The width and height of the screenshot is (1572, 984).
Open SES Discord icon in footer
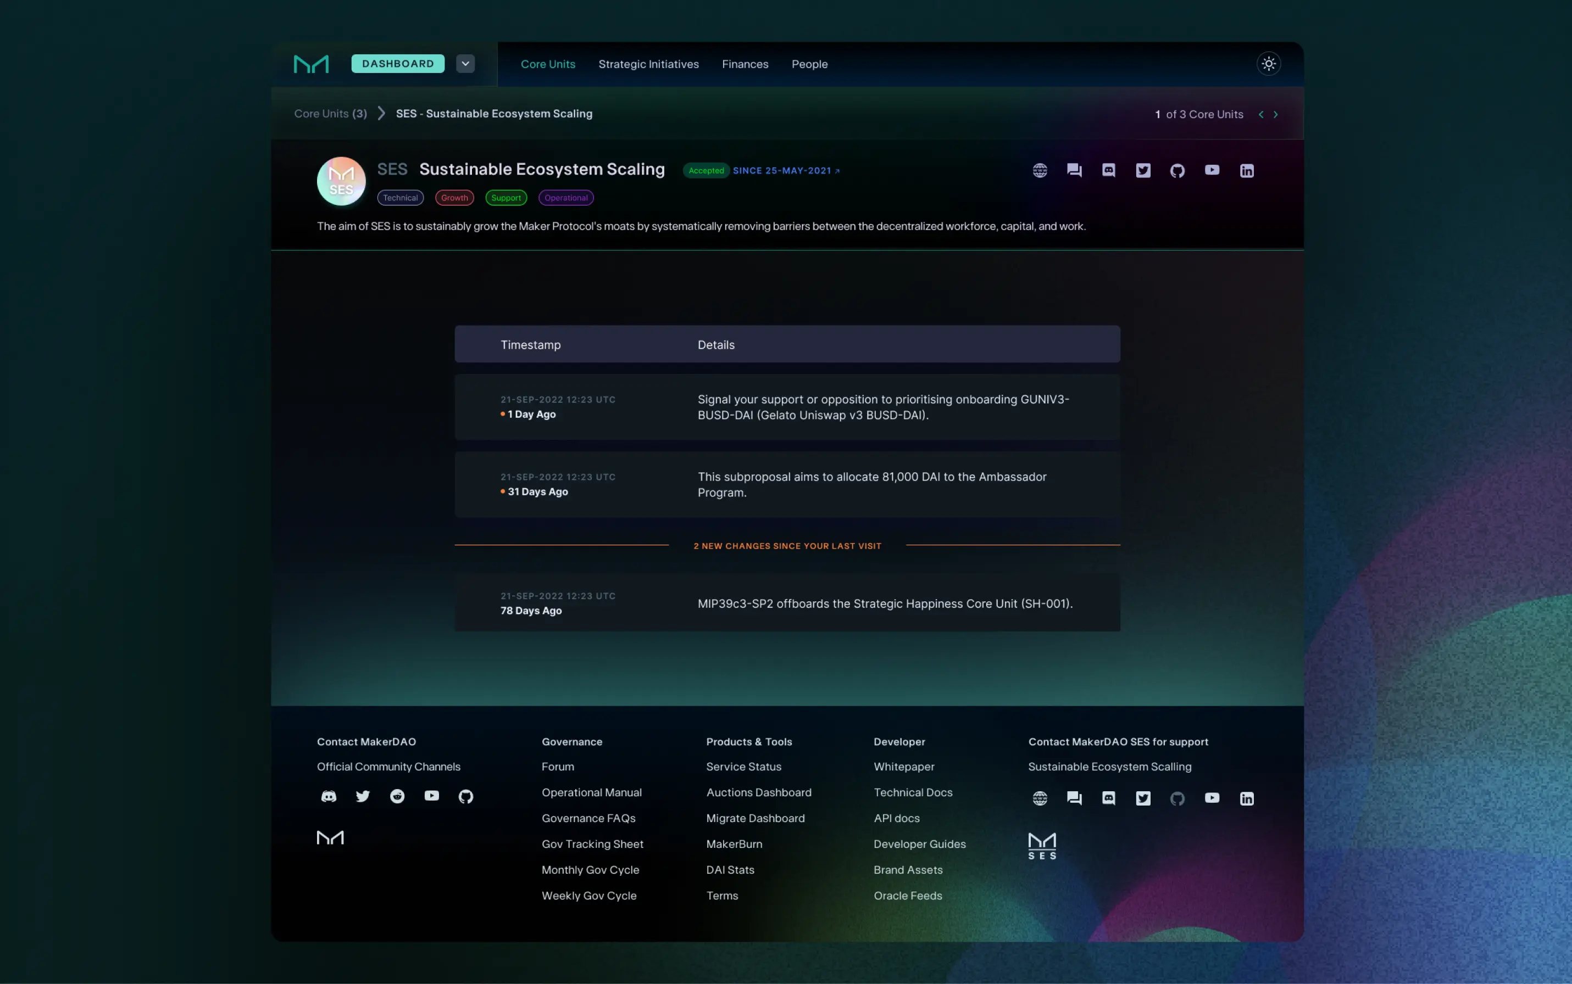(1108, 798)
